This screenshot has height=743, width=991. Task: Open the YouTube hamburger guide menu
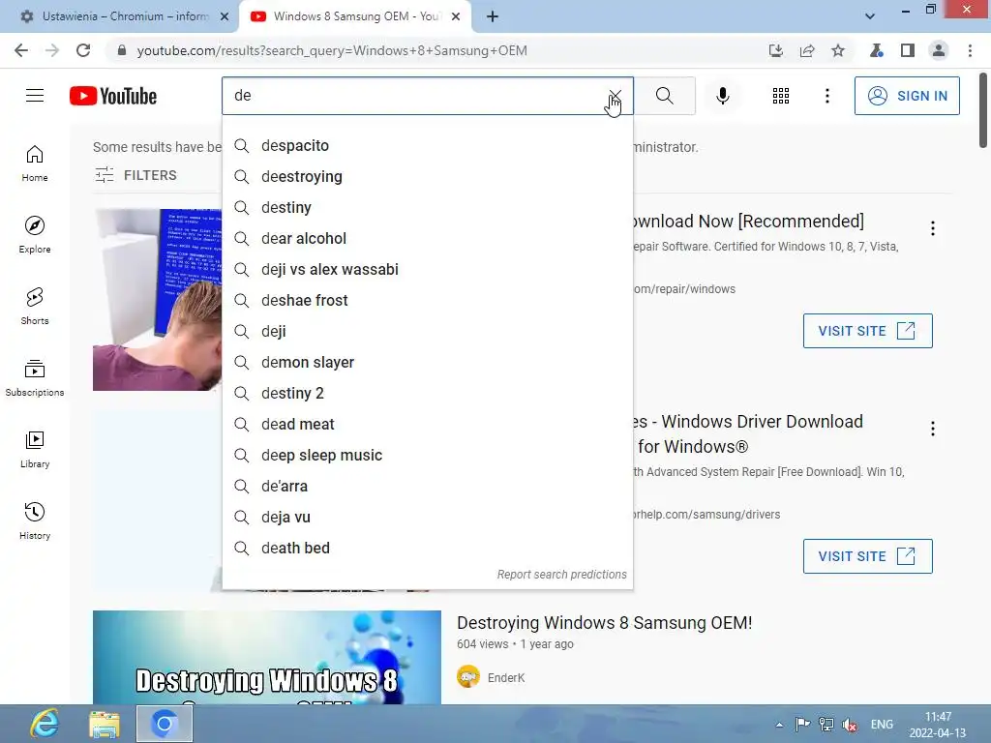click(35, 96)
